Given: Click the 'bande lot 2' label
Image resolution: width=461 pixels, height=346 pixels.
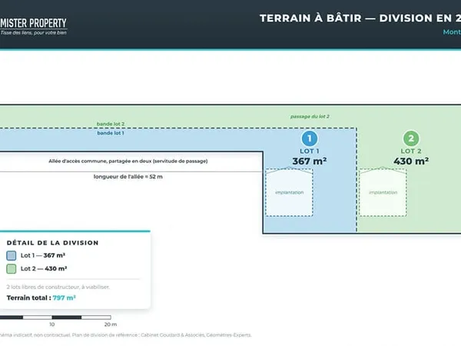Looking at the screenshot, I should coord(111,124).
